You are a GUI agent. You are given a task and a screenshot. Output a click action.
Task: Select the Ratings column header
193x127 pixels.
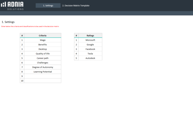(x=90, y=35)
